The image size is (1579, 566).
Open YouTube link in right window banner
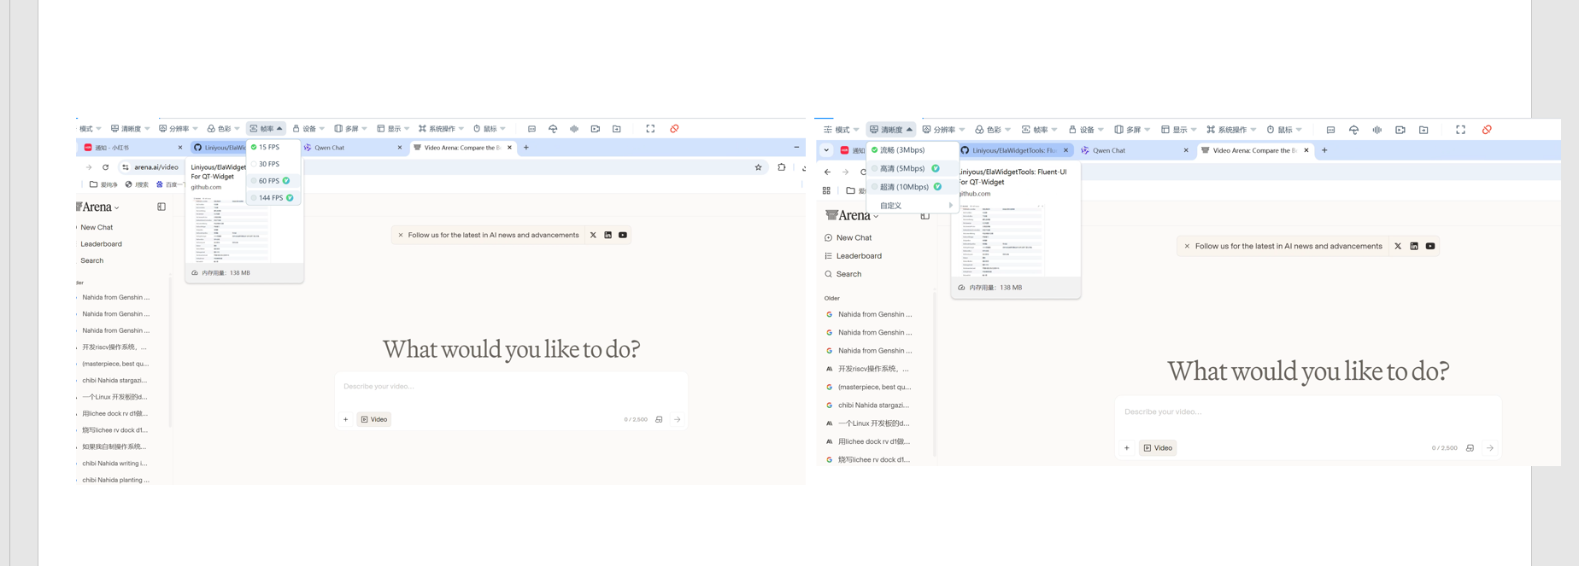[1430, 246]
